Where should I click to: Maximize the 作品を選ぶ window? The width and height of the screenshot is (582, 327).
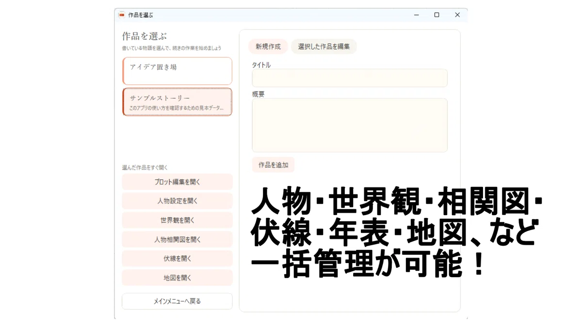[436, 15]
